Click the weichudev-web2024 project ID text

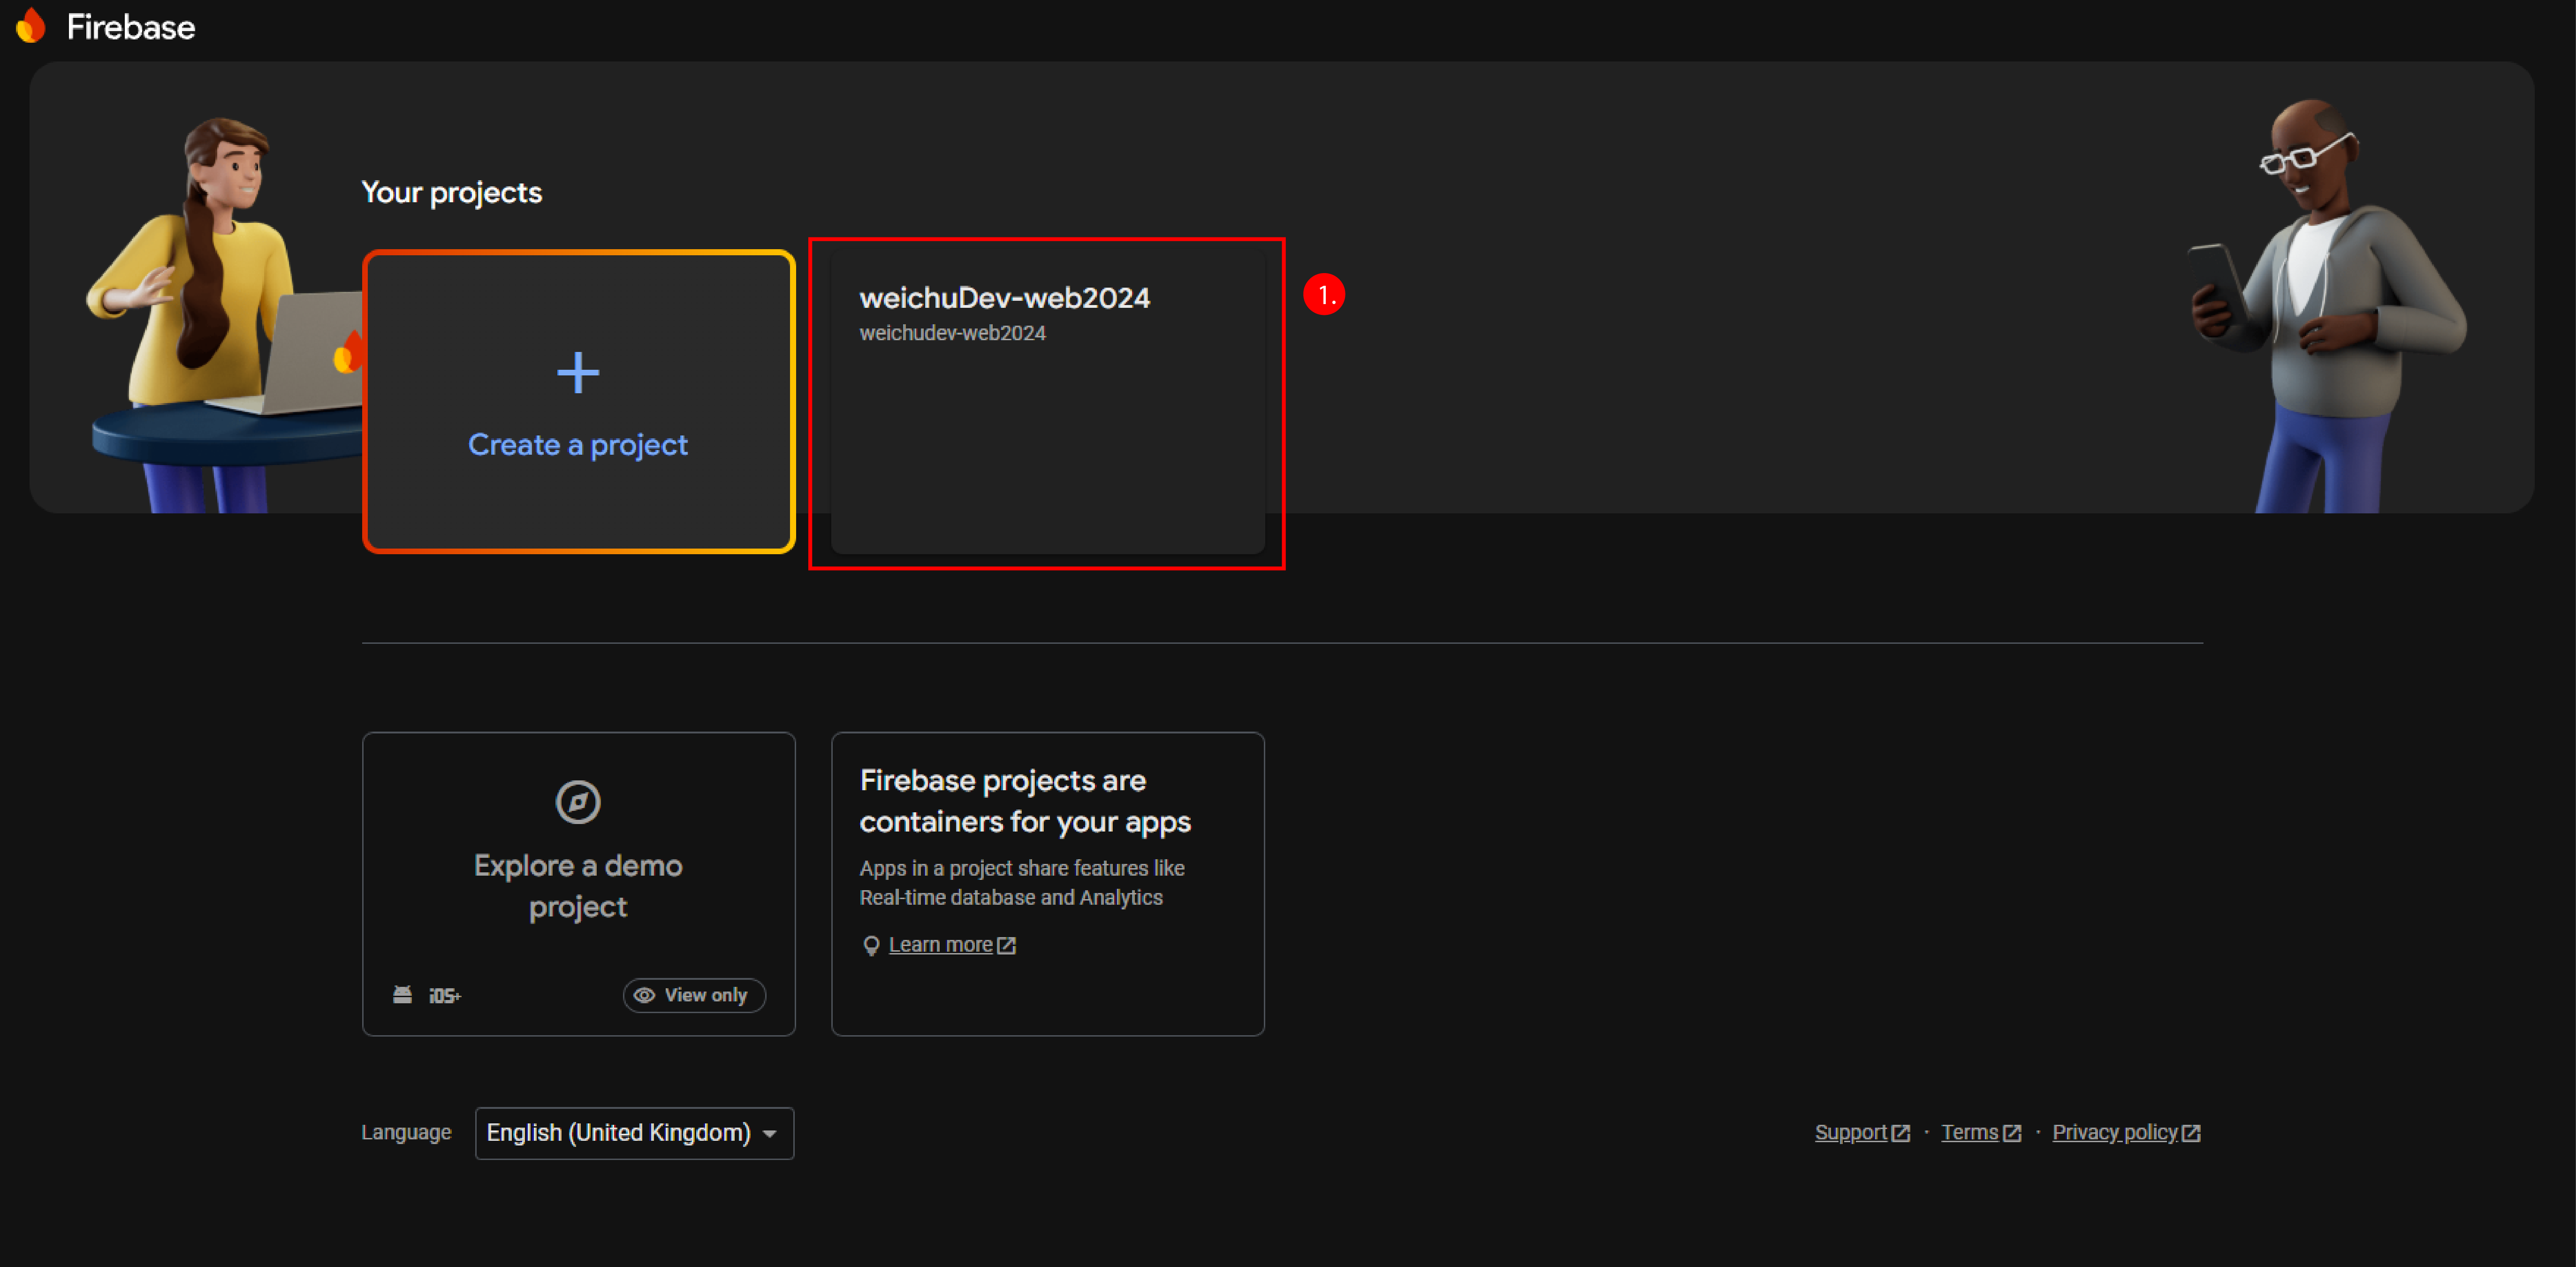(952, 333)
